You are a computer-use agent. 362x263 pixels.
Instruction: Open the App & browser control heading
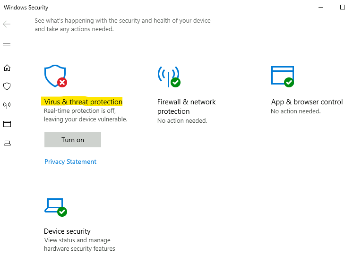pos(307,102)
